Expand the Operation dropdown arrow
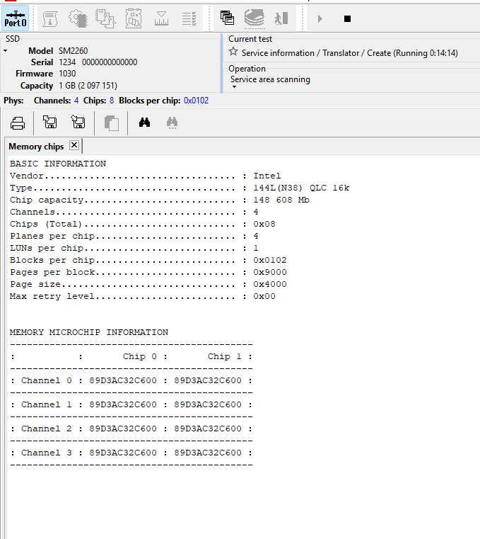The width and height of the screenshot is (480, 539). 234,86
